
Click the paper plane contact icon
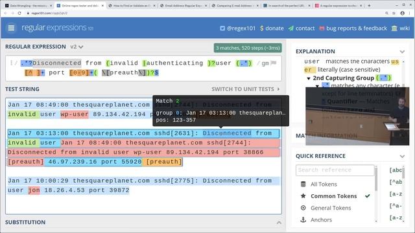coord(291,28)
